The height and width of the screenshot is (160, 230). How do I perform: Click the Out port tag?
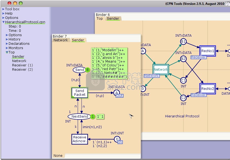[x=120, y=96]
